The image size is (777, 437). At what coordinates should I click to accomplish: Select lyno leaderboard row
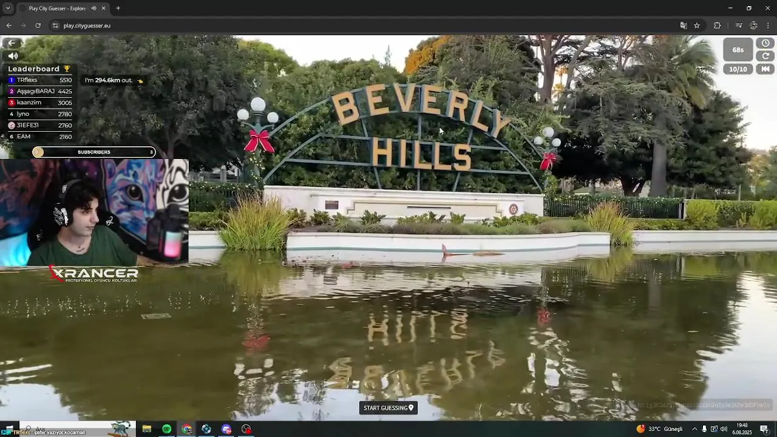coord(39,114)
